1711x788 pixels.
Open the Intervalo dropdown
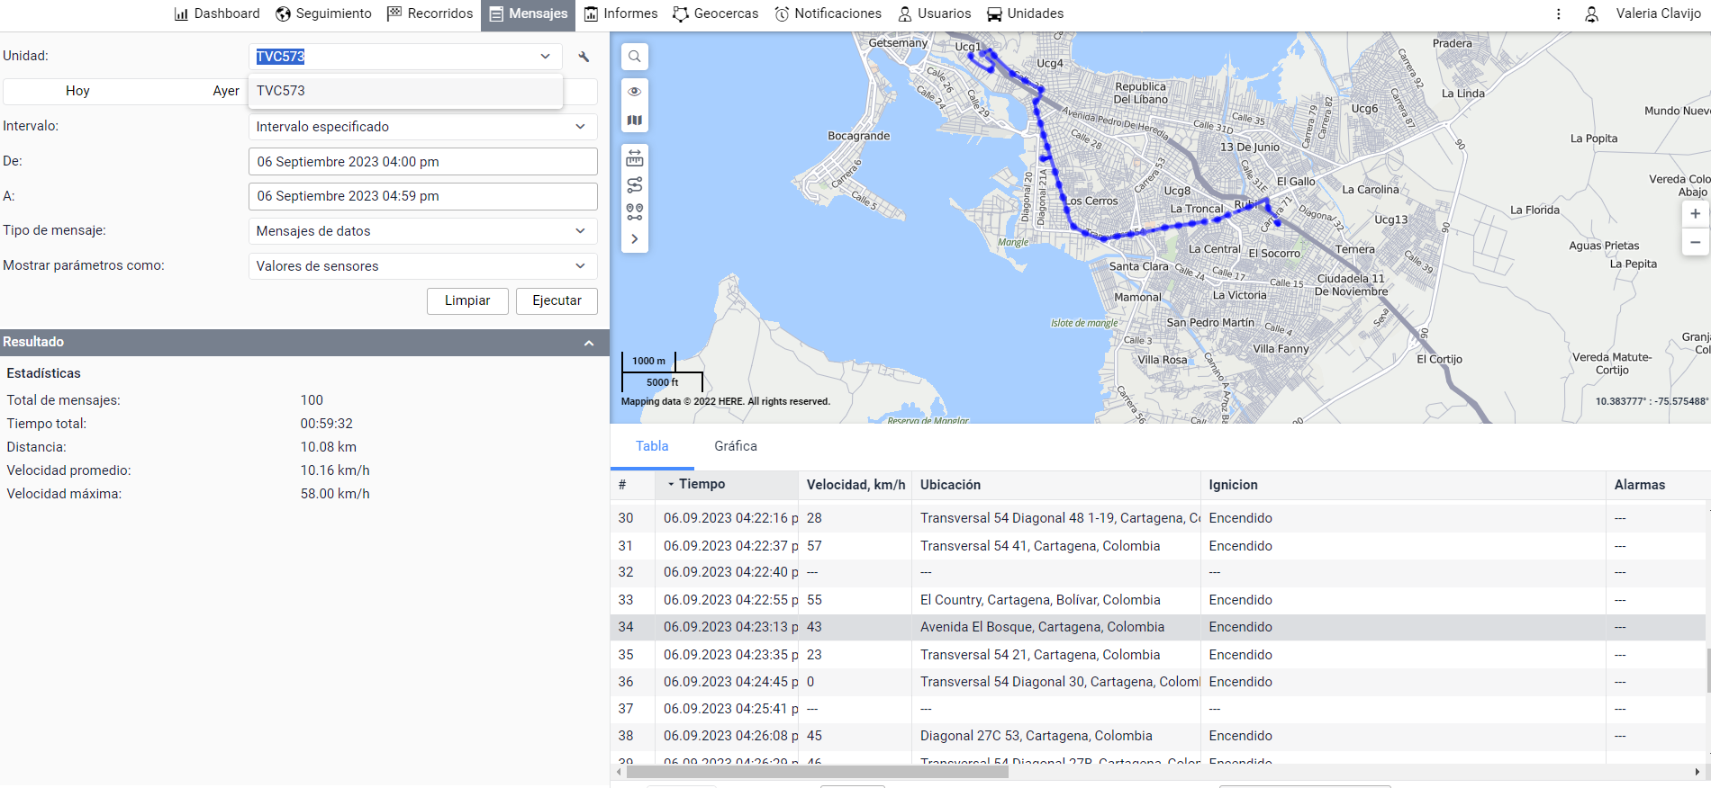point(422,127)
